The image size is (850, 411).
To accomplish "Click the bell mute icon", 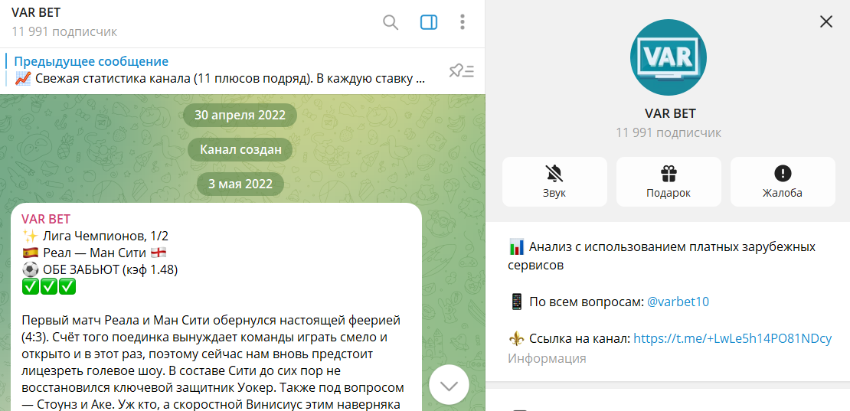I will click(554, 173).
